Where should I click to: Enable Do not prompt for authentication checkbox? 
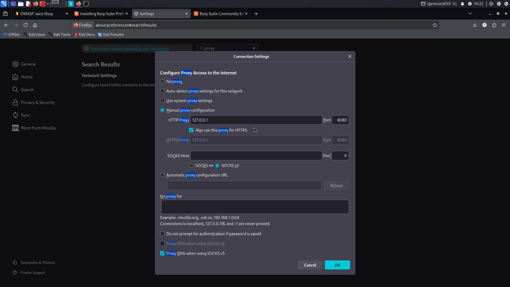(x=162, y=234)
